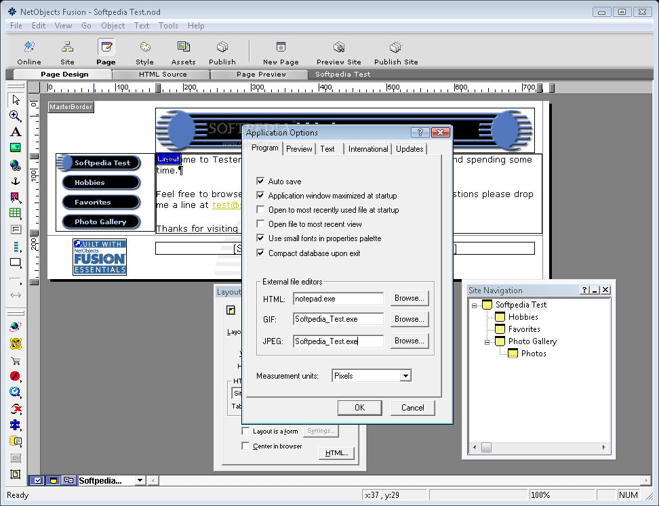Click the Site Navigation horizontal scrollbar thumb
Image resolution: width=659 pixels, height=506 pixels.
(x=486, y=447)
